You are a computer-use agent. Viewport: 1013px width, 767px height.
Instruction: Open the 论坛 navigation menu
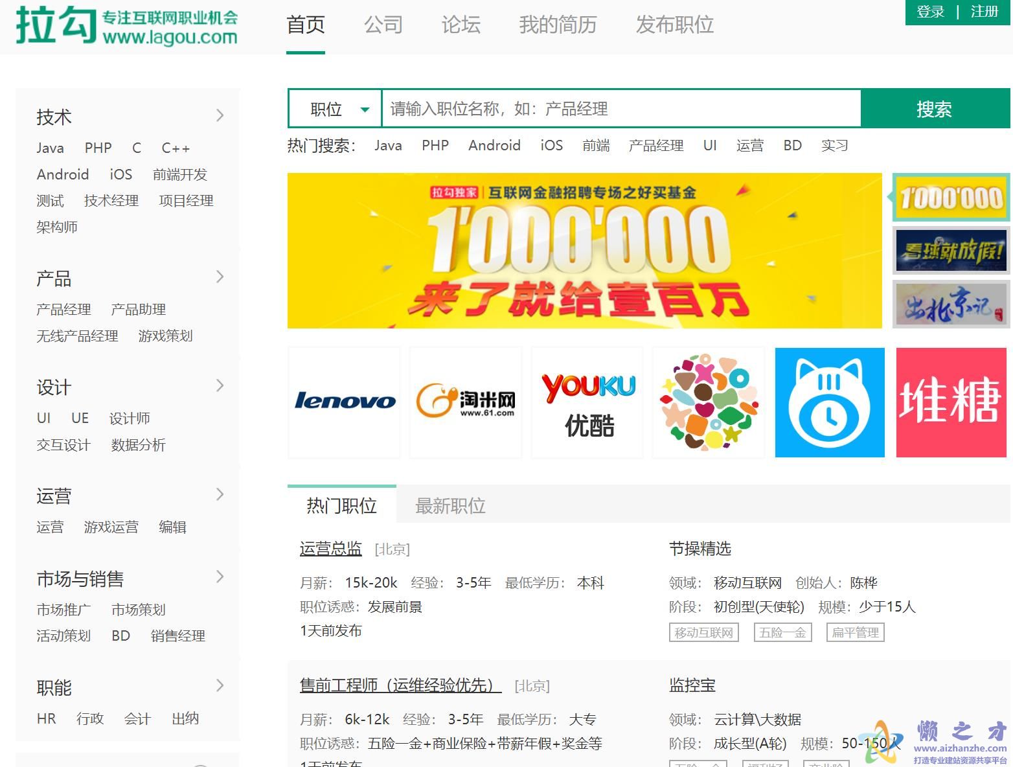tap(461, 25)
